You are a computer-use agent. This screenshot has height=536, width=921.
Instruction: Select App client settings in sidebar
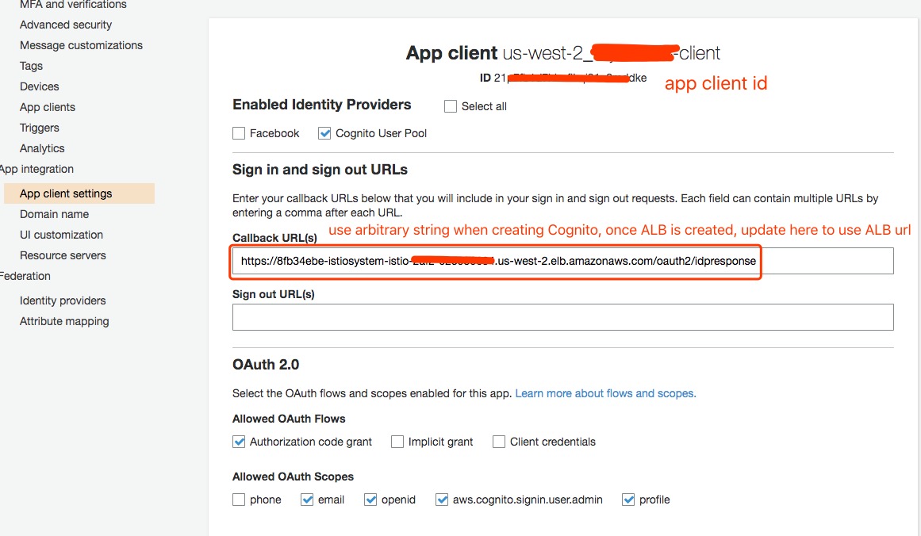point(79,193)
